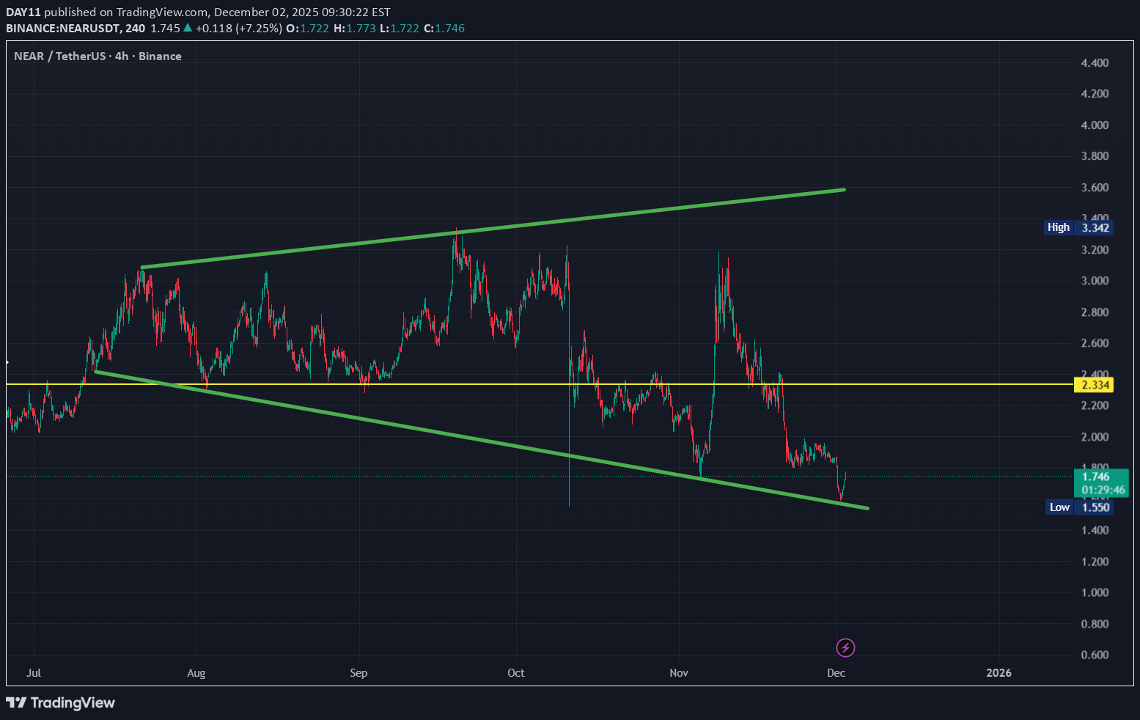Screen dimensions: 1140x720
Task: Click the small white arrow on left chart edge
Action: pos(7,361)
